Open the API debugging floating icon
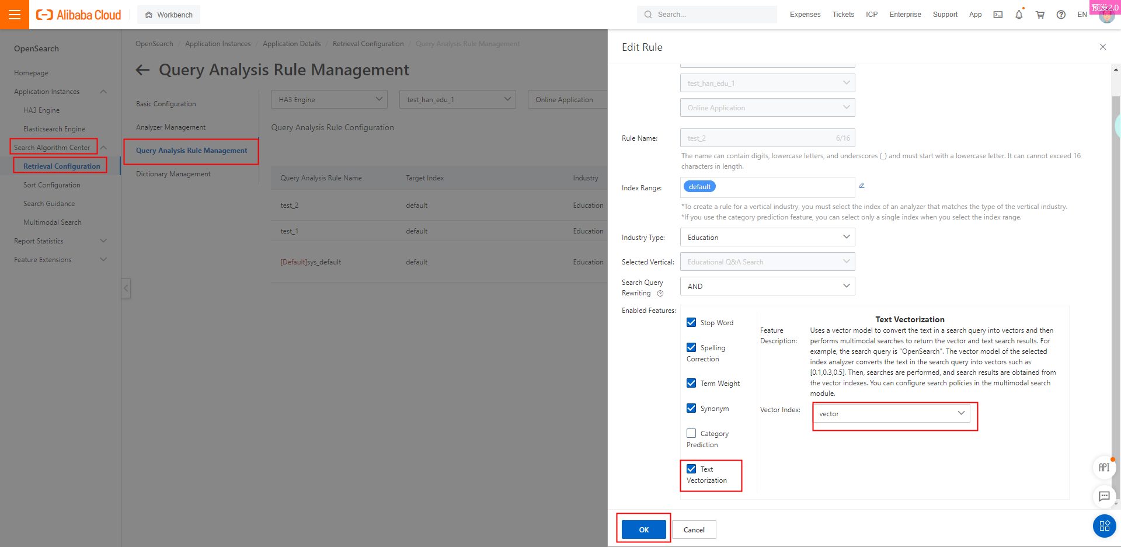This screenshot has height=547, width=1121. click(x=1104, y=468)
